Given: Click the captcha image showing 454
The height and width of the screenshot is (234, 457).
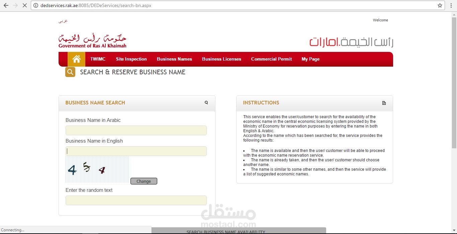Looking at the screenshot, I should point(97,169).
